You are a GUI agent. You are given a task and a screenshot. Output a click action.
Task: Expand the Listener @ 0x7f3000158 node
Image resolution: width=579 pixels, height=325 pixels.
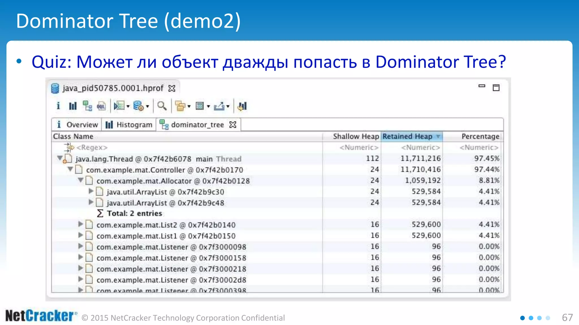pyautogui.click(x=81, y=257)
